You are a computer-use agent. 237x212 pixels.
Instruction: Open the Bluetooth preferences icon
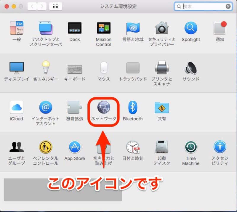point(132,109)
